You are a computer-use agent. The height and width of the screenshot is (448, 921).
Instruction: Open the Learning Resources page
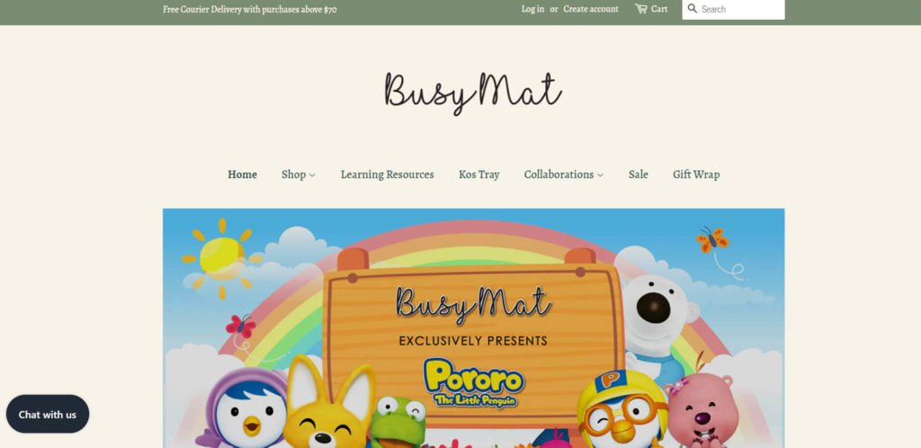387,175
